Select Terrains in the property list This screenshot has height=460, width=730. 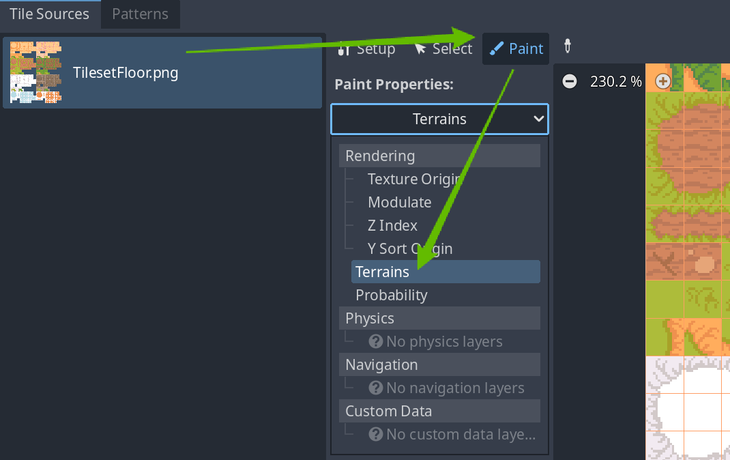coord(446,272)
